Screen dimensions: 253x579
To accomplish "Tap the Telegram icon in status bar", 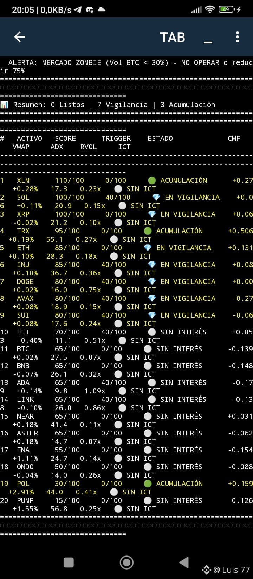I will 78,10.
